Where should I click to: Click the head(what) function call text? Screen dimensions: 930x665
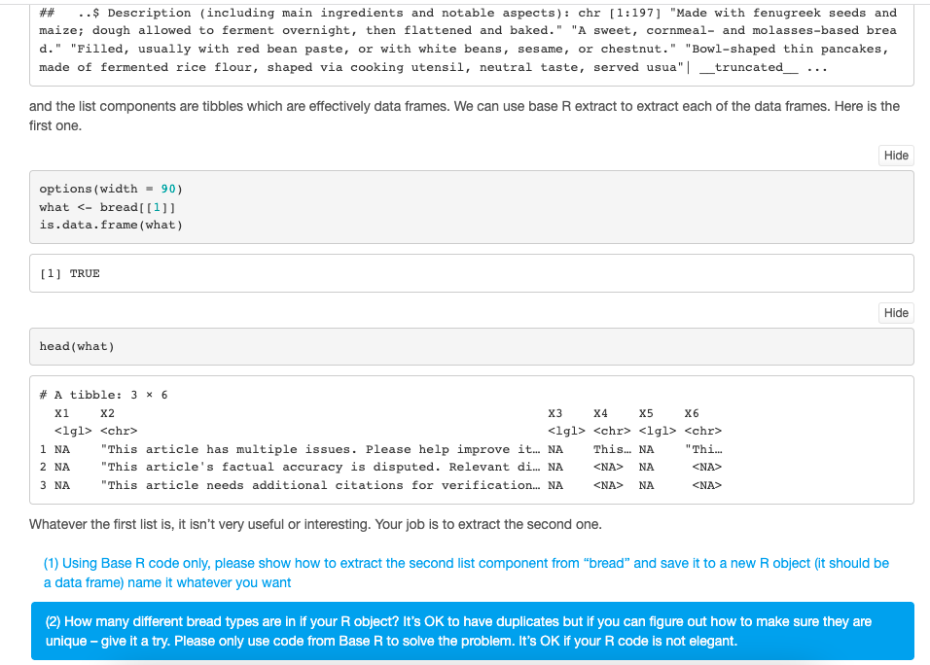(x=75, y=346)
